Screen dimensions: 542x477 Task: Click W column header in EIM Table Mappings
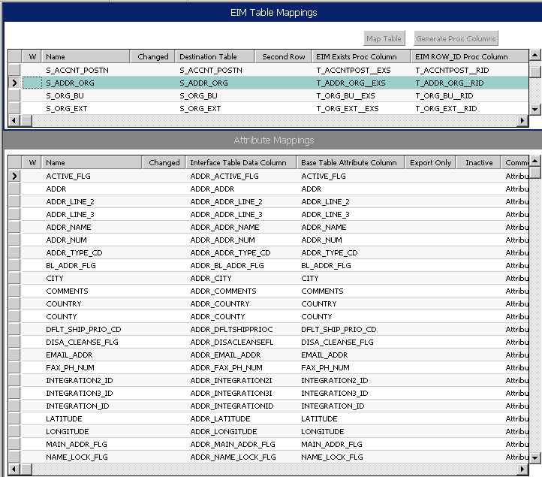pos(32,56)
